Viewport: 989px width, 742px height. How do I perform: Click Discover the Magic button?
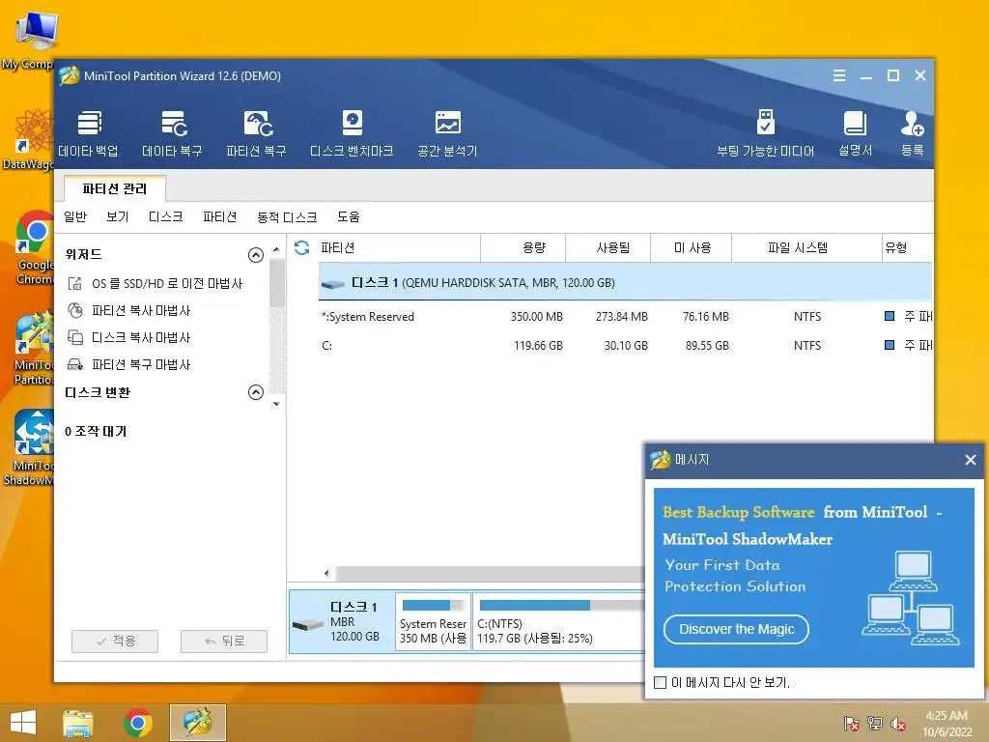pos(736,629)
